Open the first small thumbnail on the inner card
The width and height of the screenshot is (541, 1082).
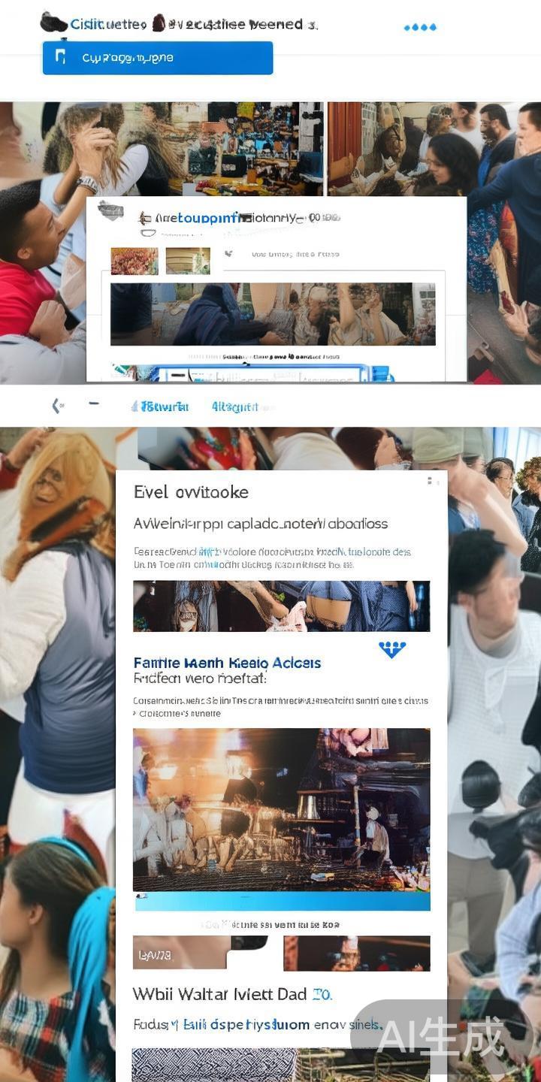(x=134, y=261)
